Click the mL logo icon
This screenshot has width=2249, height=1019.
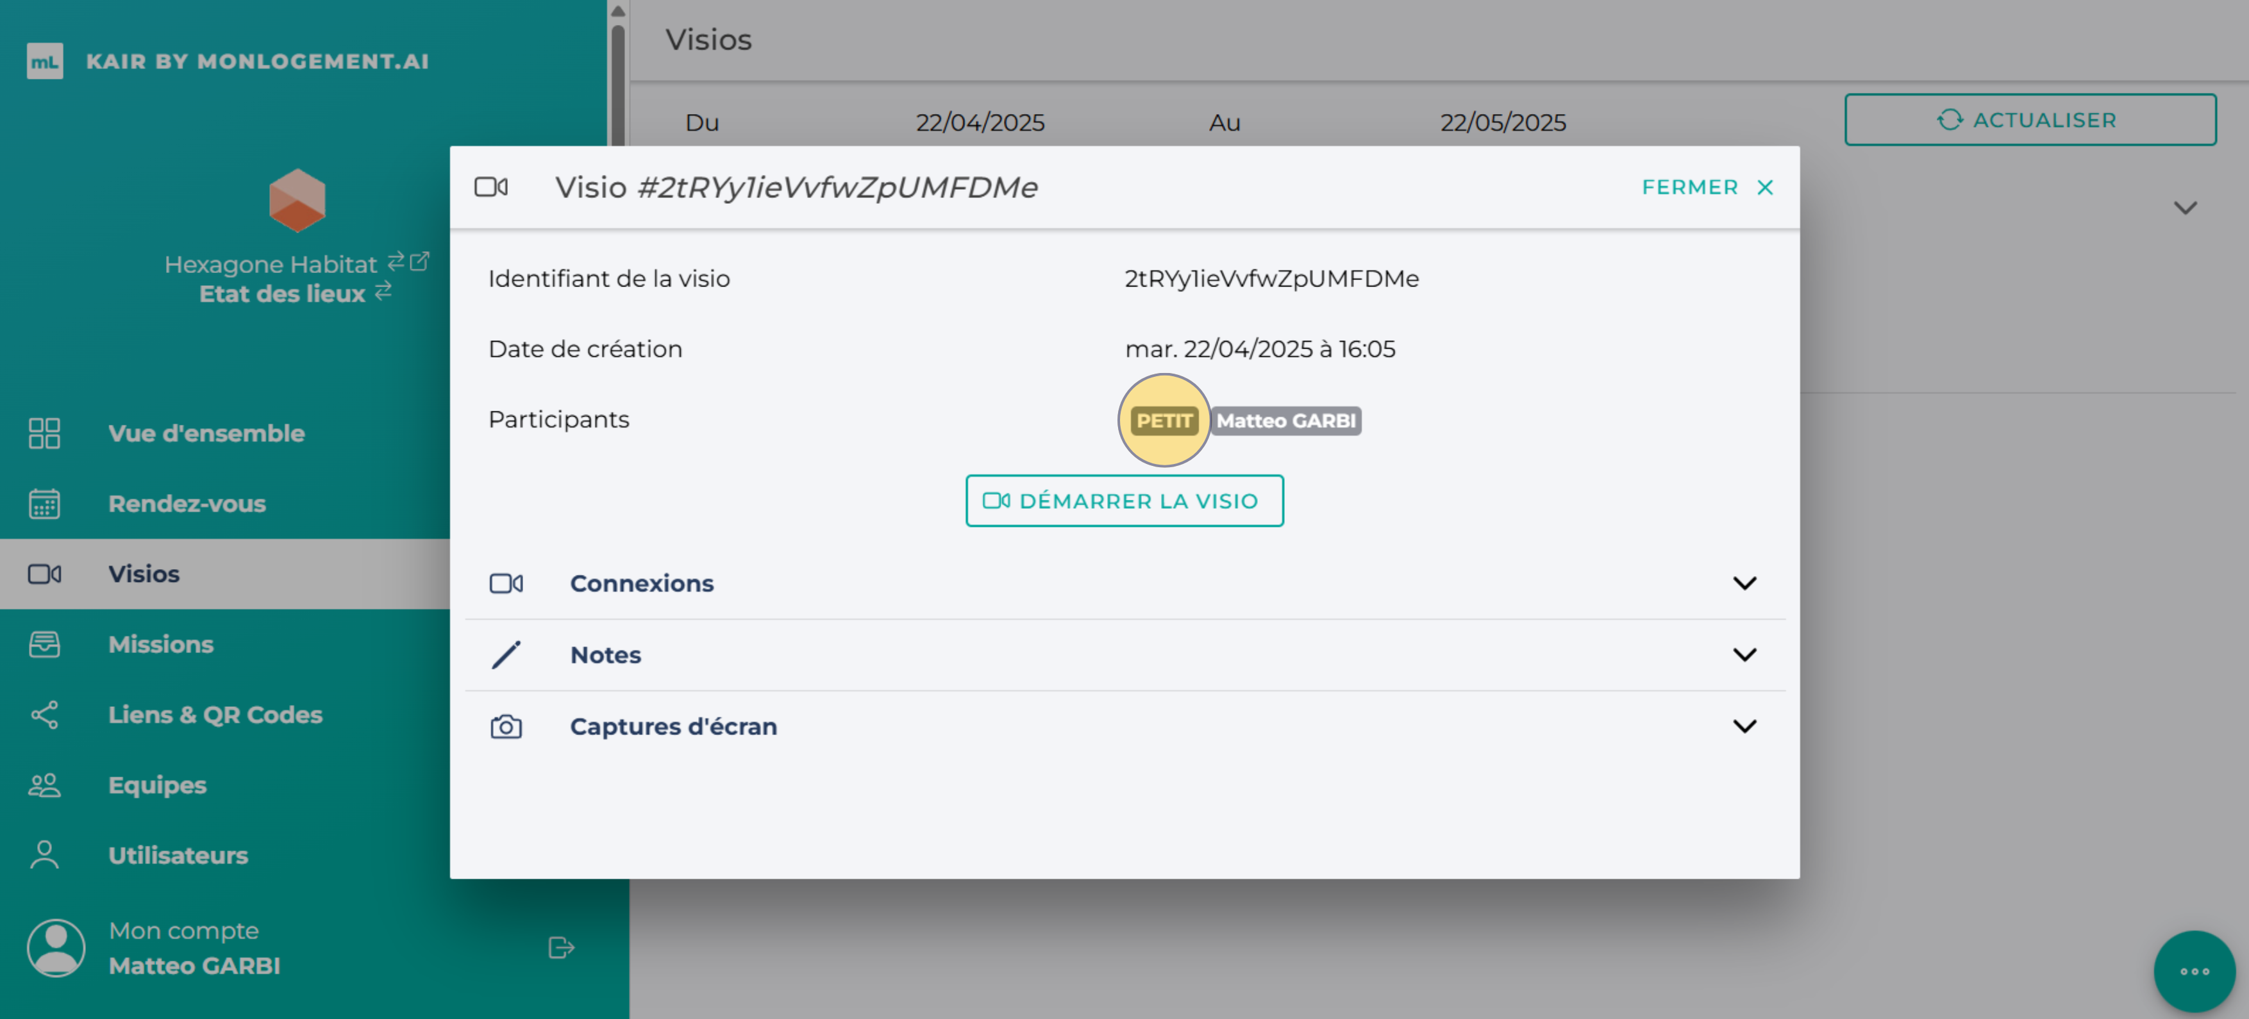[44, 61]
